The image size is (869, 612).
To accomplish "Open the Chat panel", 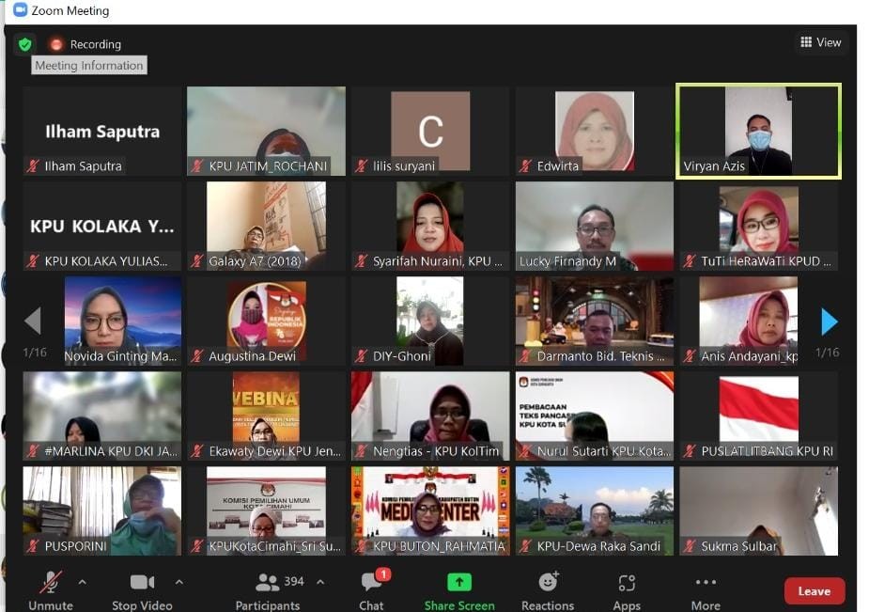I will [371, 583].
